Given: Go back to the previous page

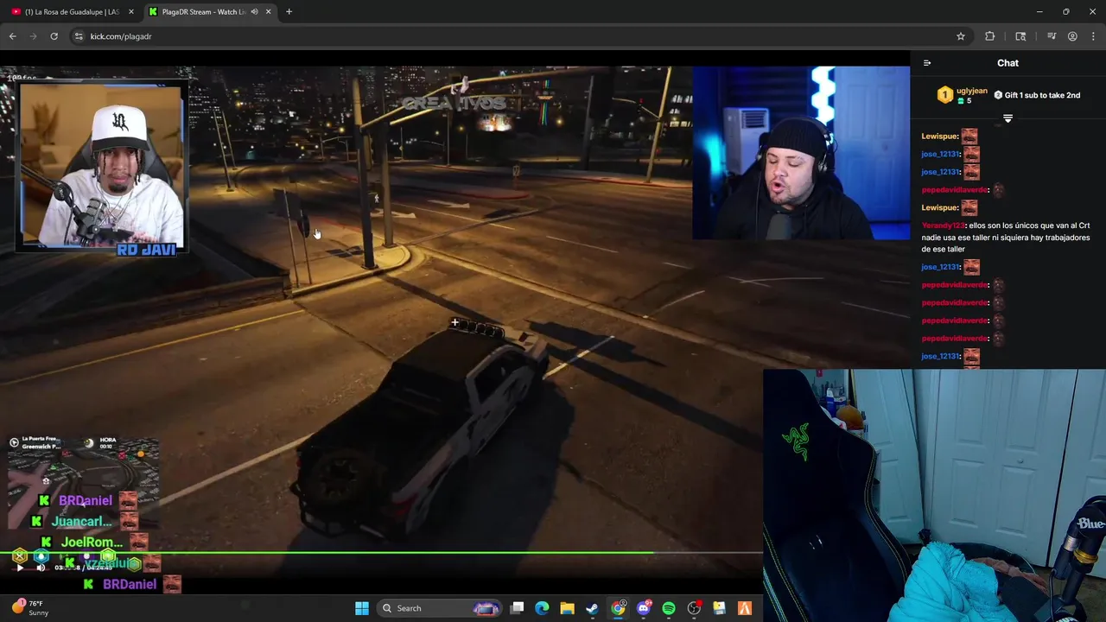Looking at the screenshot, I should pyautogui.click(x=12, y=36).
